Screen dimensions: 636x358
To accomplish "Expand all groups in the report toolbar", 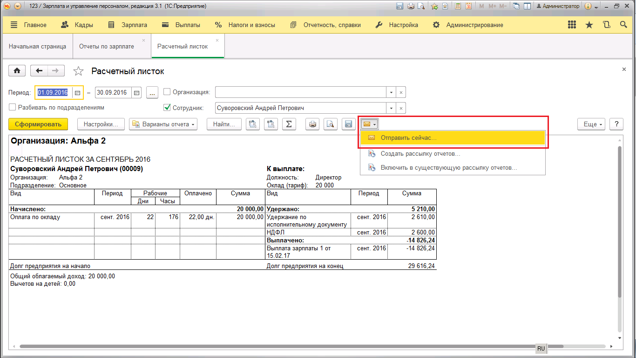I will 253,124.
